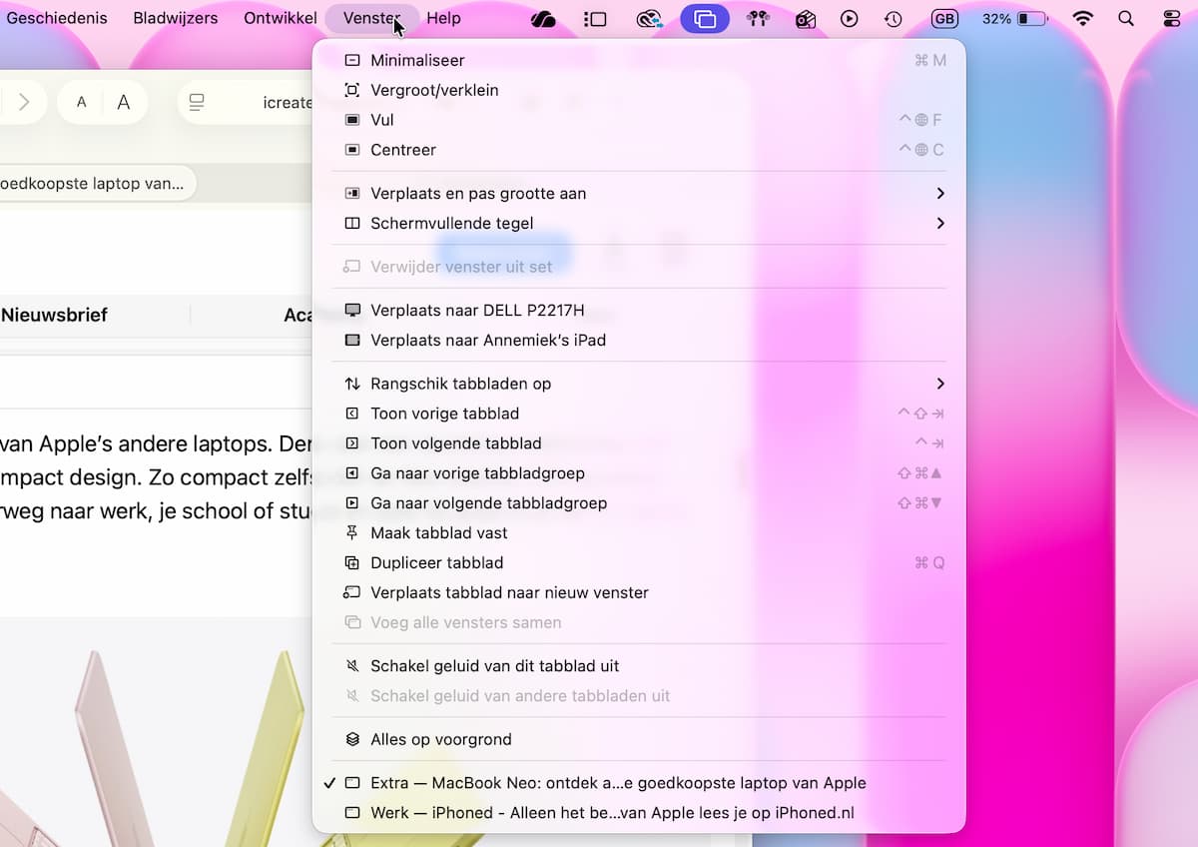The height and width of the screenshot is (847, 1198).
Task: Open Control Center icon in menu bar
Action: pos(1172,19)
